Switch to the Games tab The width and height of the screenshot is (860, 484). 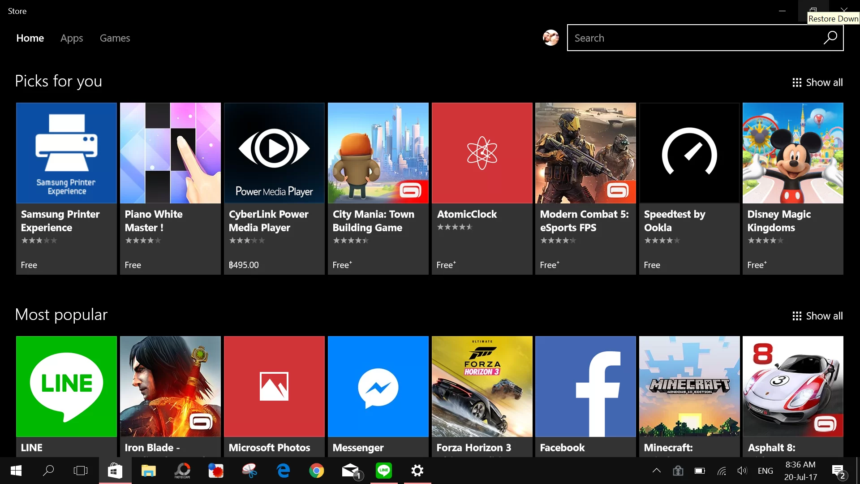coord(115,38)
